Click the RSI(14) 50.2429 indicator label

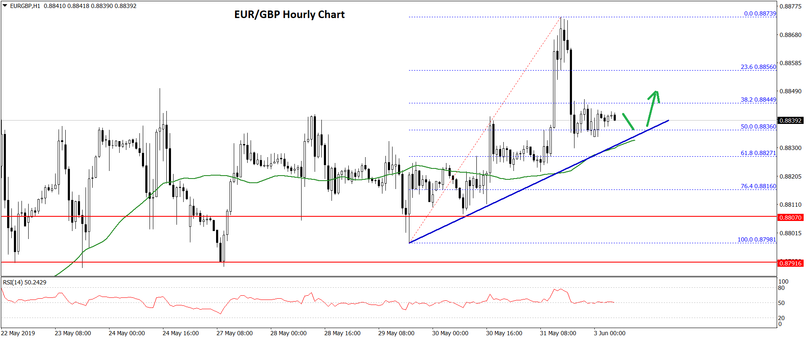click(x=24, y=282)
